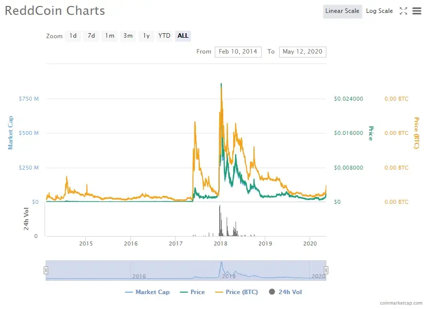This screenshot has height=309, width=428.
Task: Click the 24h Vol axis title
Action: coord(26,219)
